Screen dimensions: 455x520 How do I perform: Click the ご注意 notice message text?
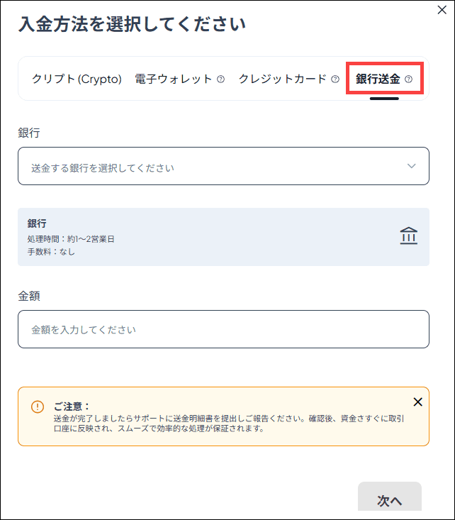tap(227, 424)
